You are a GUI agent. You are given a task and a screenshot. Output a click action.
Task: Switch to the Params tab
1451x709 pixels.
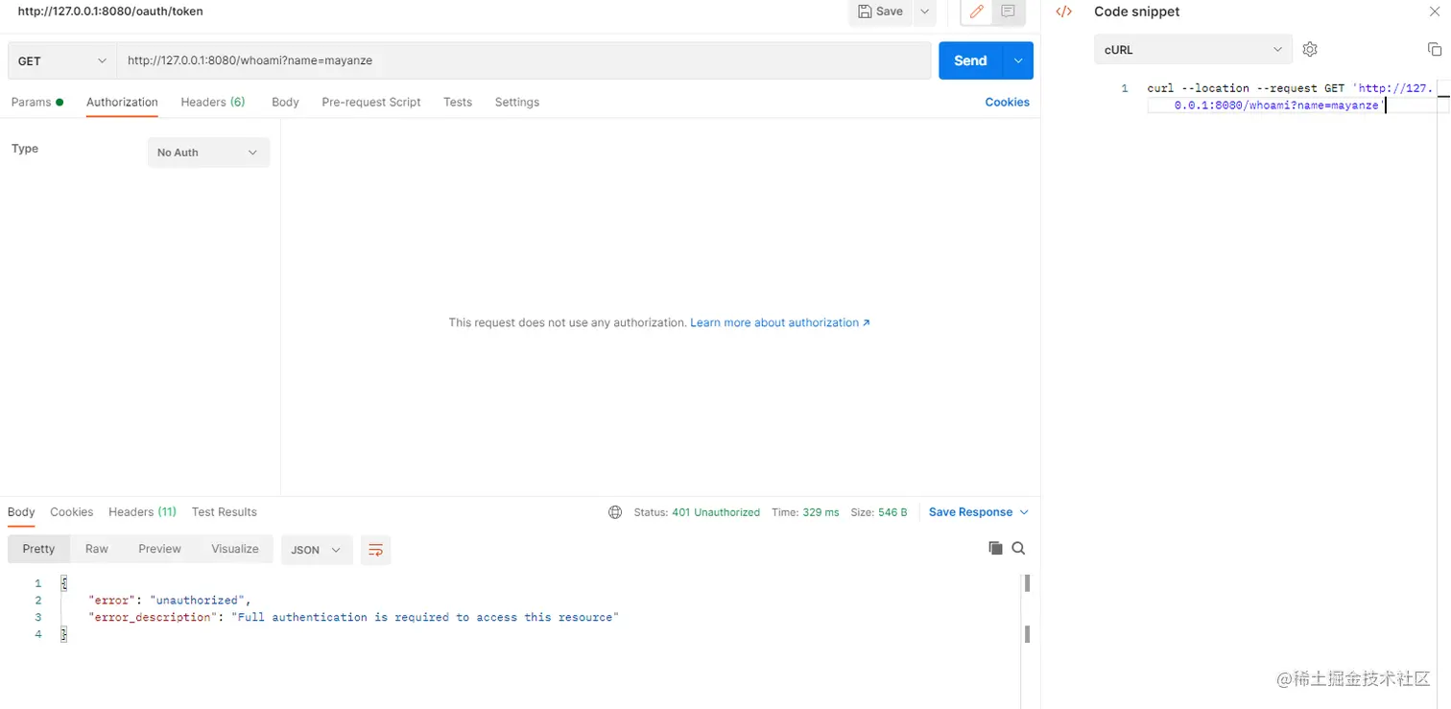click(x=36, y=102)
